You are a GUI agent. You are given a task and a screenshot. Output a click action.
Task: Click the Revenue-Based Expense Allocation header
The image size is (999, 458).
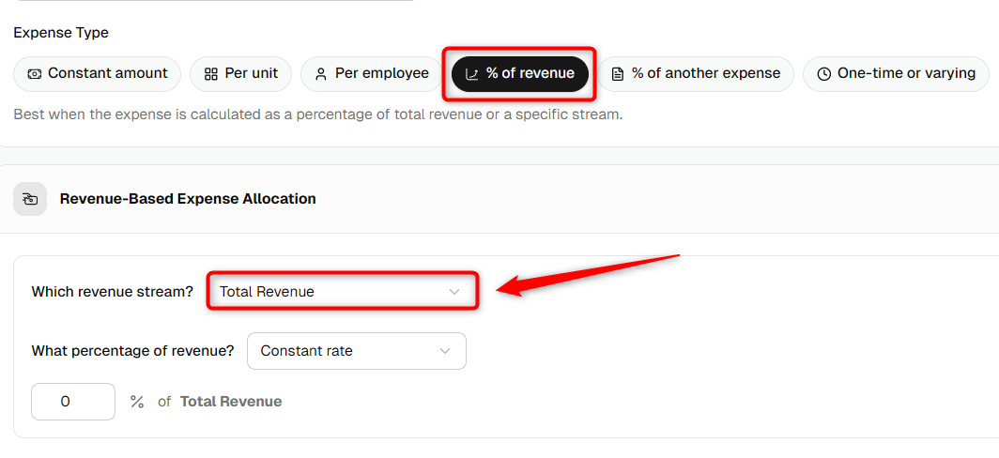point(188,199)
